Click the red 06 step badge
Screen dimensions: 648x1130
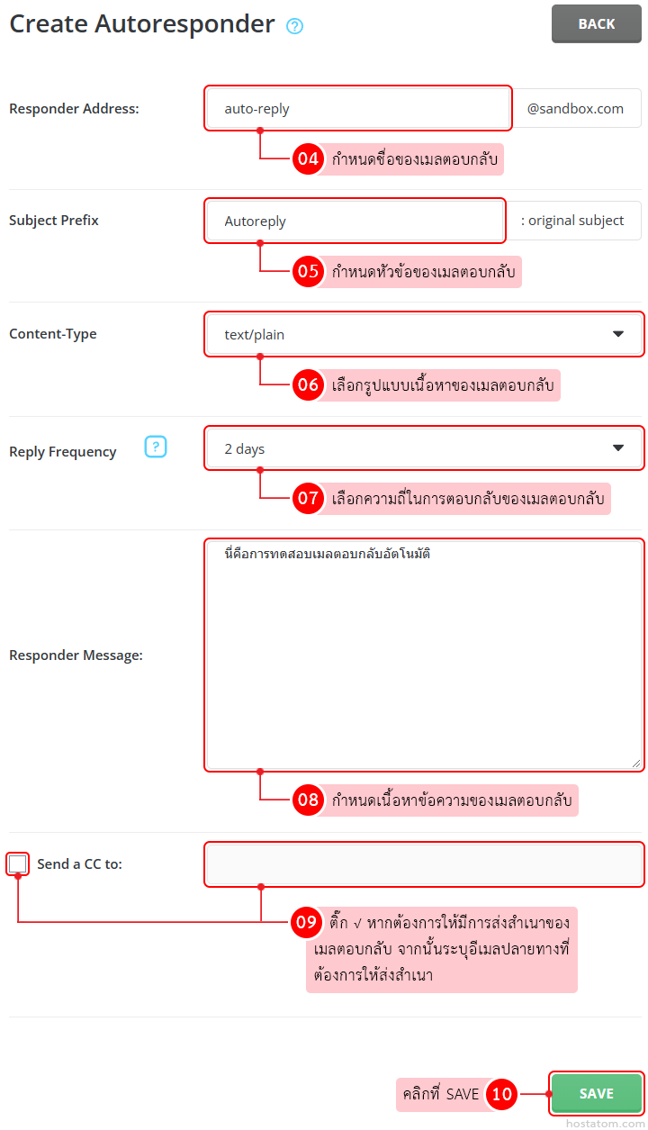click(x=309, y=384)
